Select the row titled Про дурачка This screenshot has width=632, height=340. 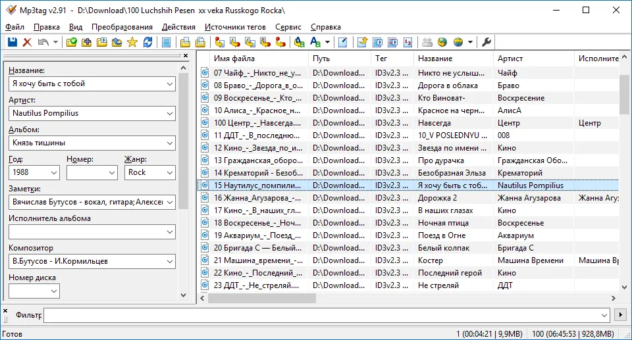click(x=408, y=160)
